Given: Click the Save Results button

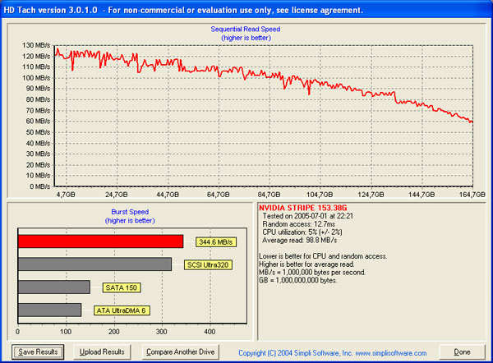Looking at the screenshot, I should (x=38, y=352).
